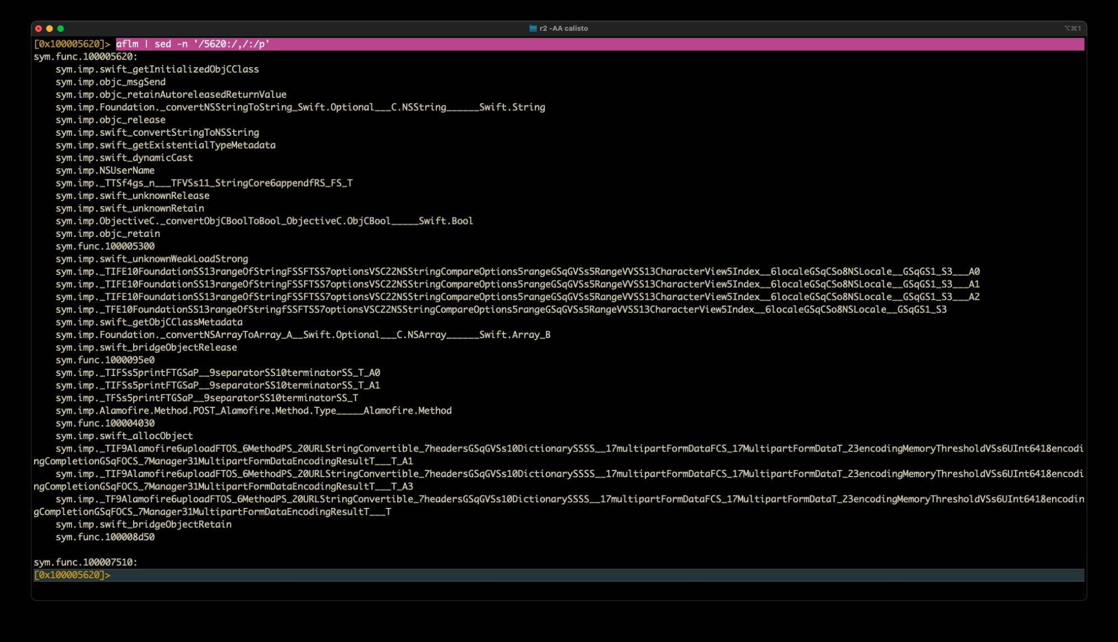Click the highlighted 'aflm | sed' command line
This screenshot has height=642, width=1118.
[x=192, y=44]
